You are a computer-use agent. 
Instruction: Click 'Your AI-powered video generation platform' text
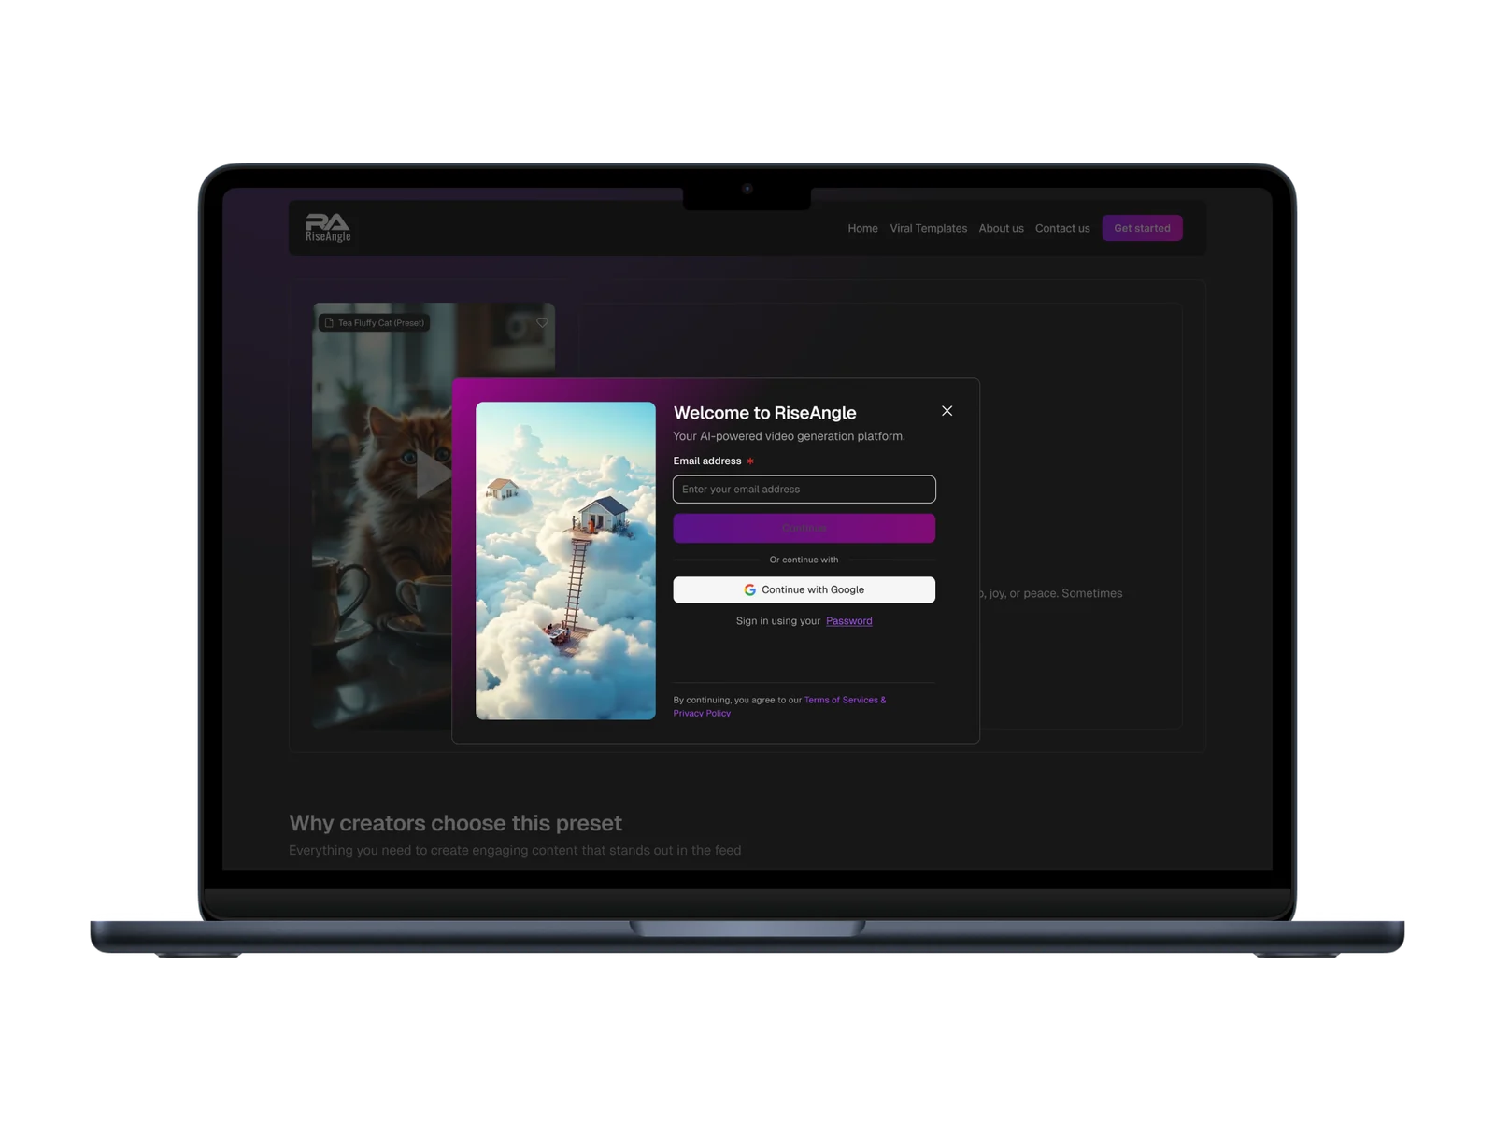pos(789,436)
